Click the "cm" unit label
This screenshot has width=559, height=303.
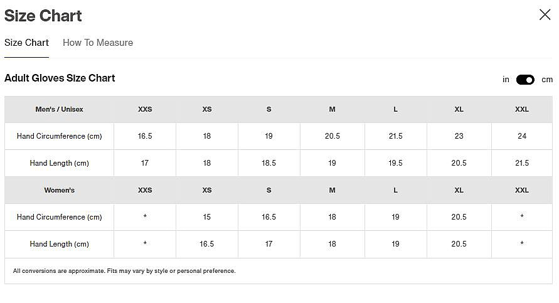pyautogui.click(x=547, y=80)
